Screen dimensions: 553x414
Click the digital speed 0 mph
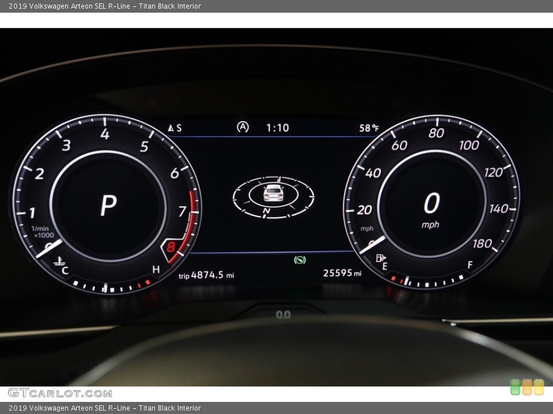[431, 210]
